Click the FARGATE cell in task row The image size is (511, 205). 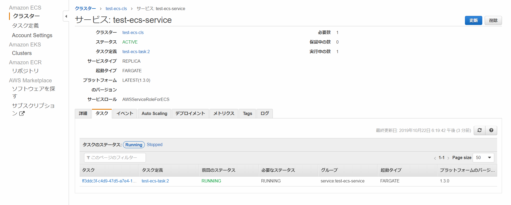pyautogui.click(x=390, y=181)
